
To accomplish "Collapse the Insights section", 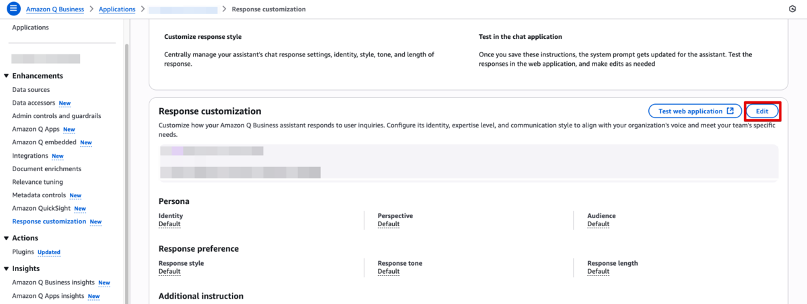I will point(7,268).
